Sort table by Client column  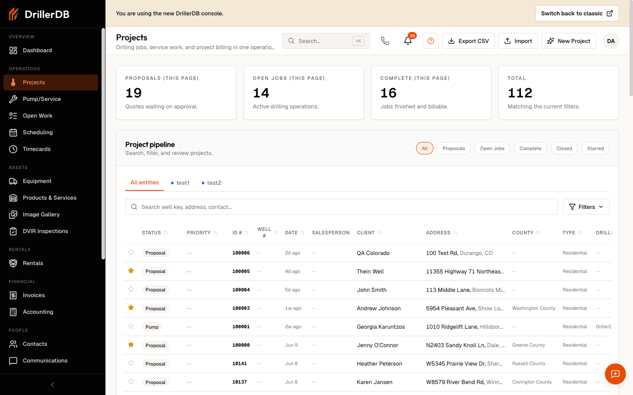point(369,233)
